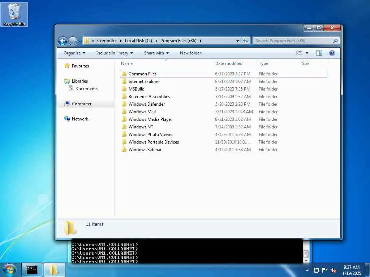Click the Windows Photo Viewer folder icon
Viewport: 370px width, 277px height.
click(x=124, y=134)
